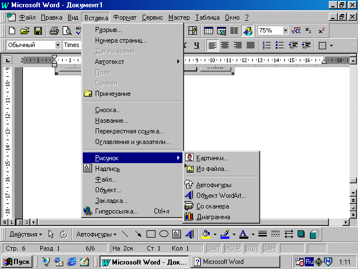
Task: Select Объект WordArt... submenu item
Action: click(222, 196)
